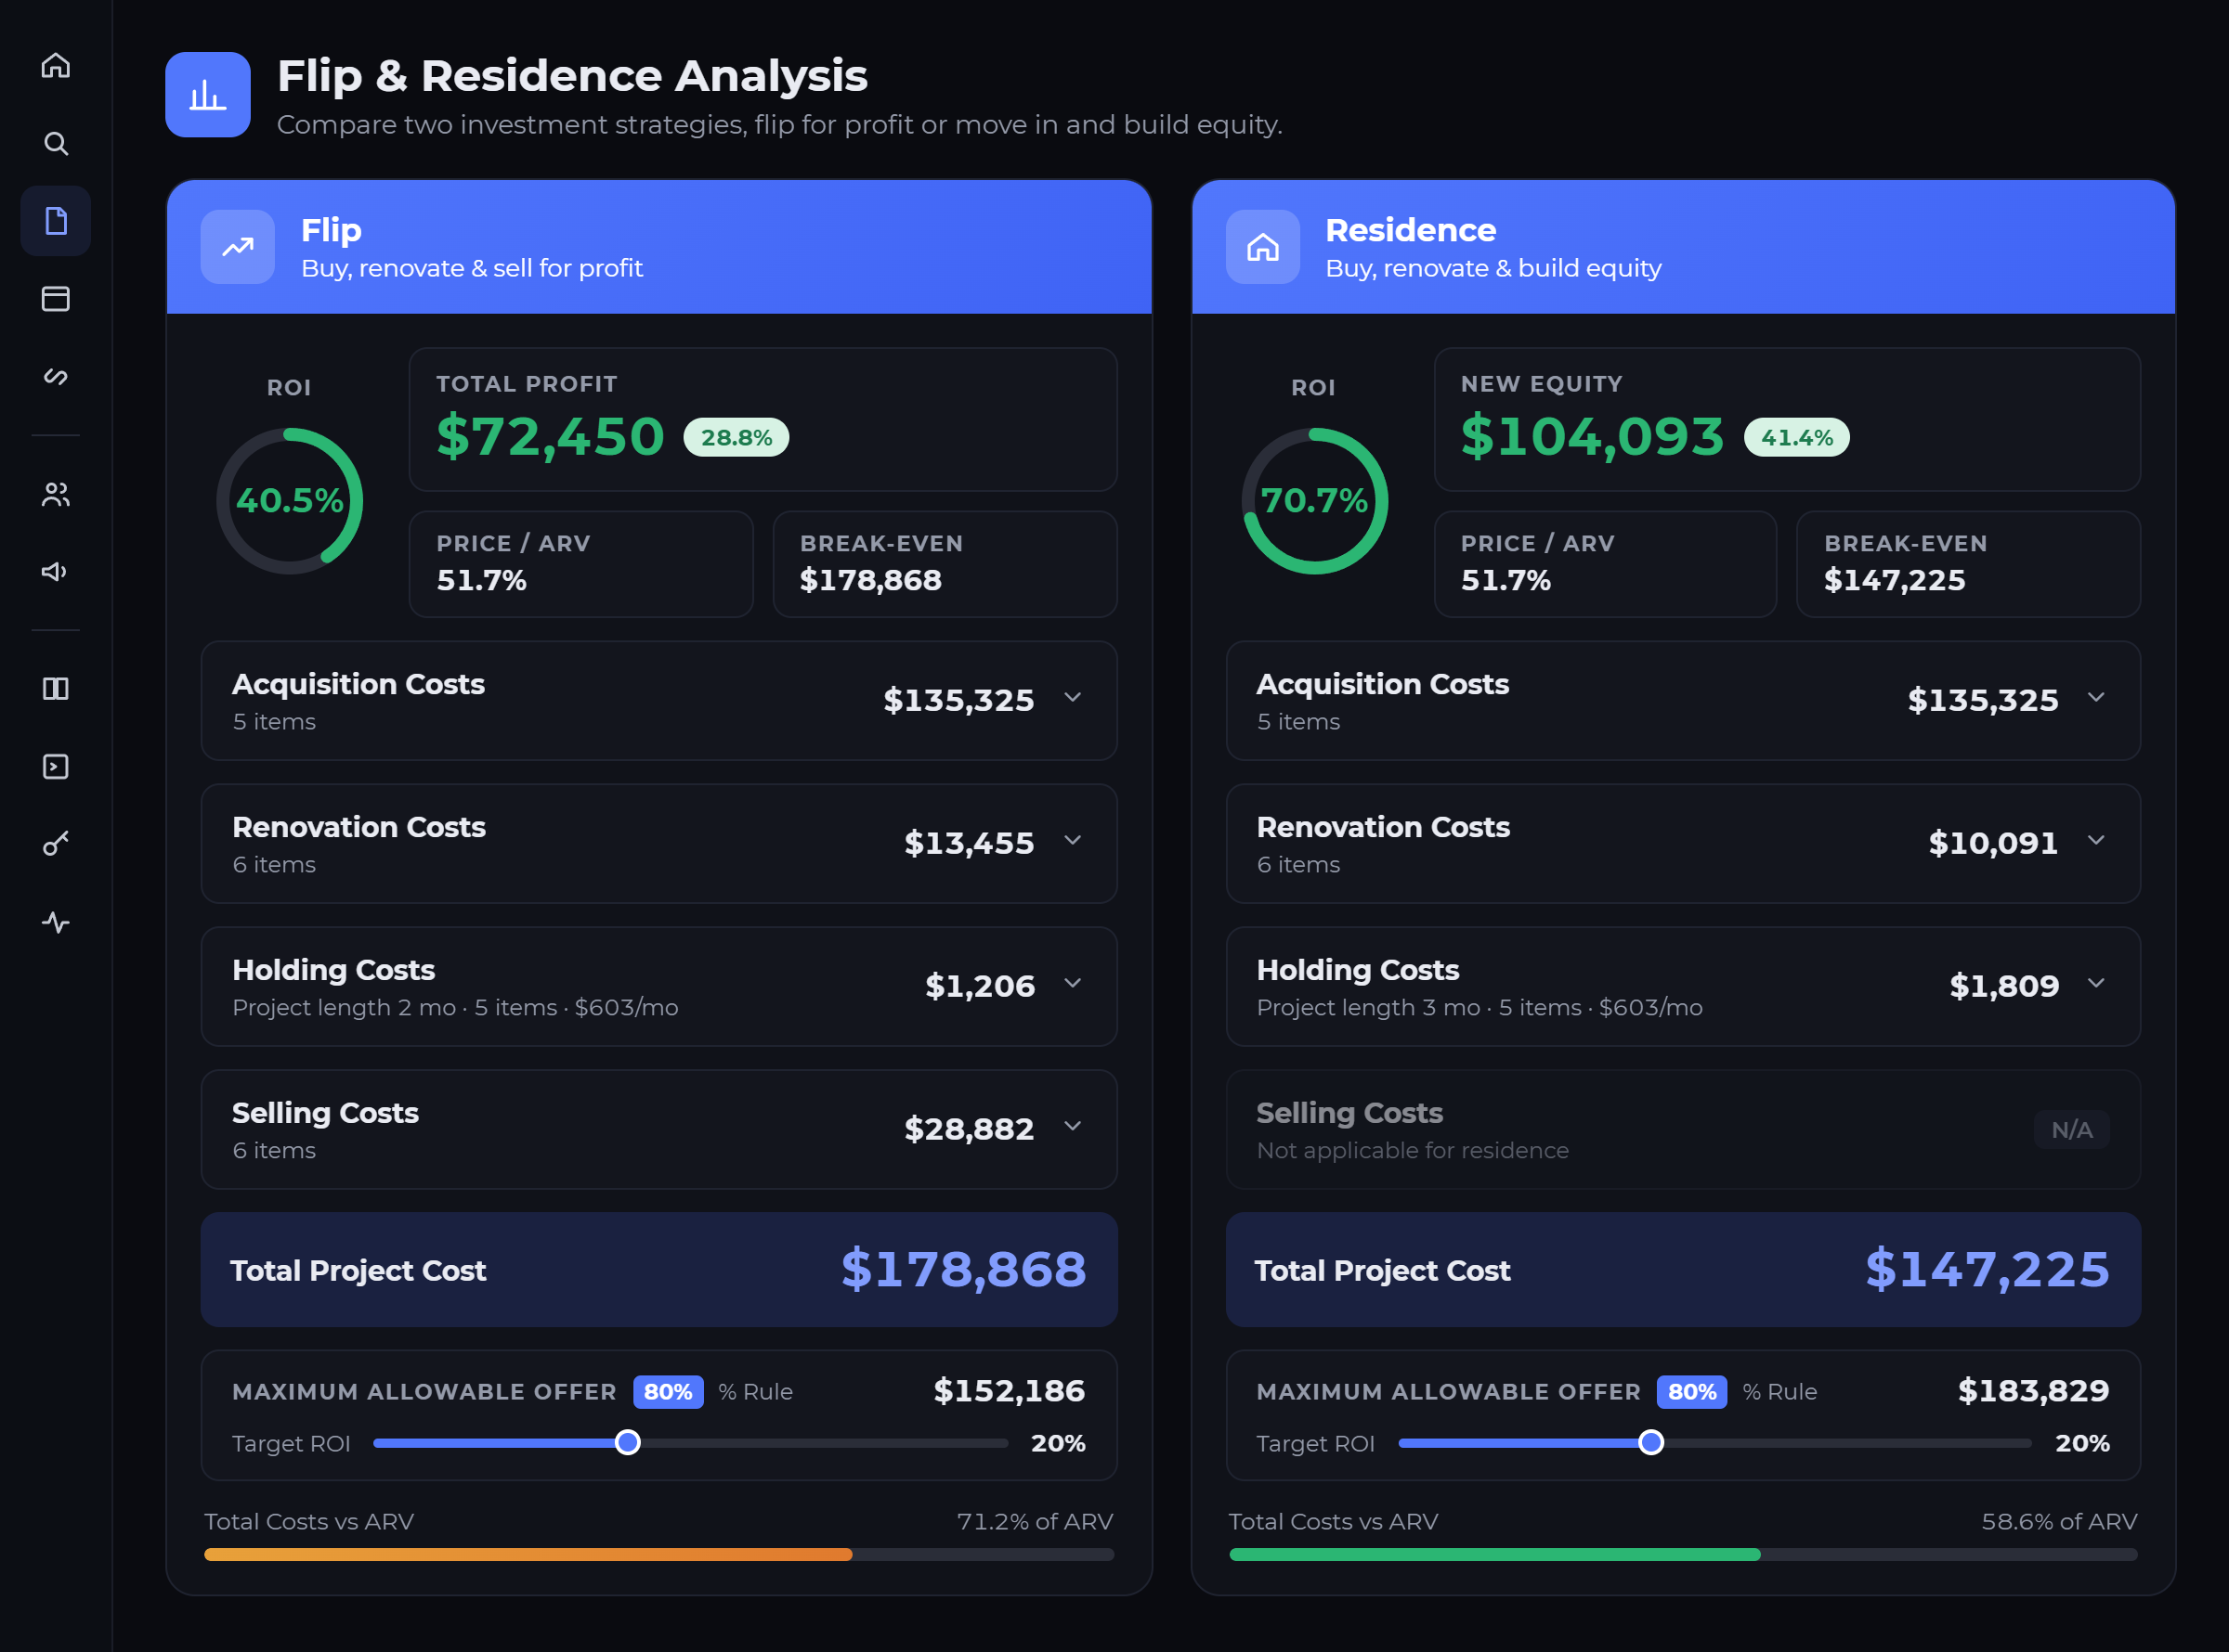The width and height of the screenshot is (2229, 1652).
Task: Open the book columns sidebar icon
Action: click(x=56, y=688)
